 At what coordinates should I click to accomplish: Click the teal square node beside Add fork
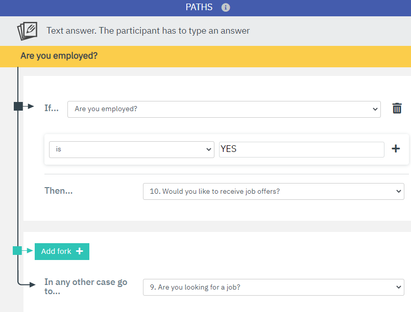coord(18,250)
